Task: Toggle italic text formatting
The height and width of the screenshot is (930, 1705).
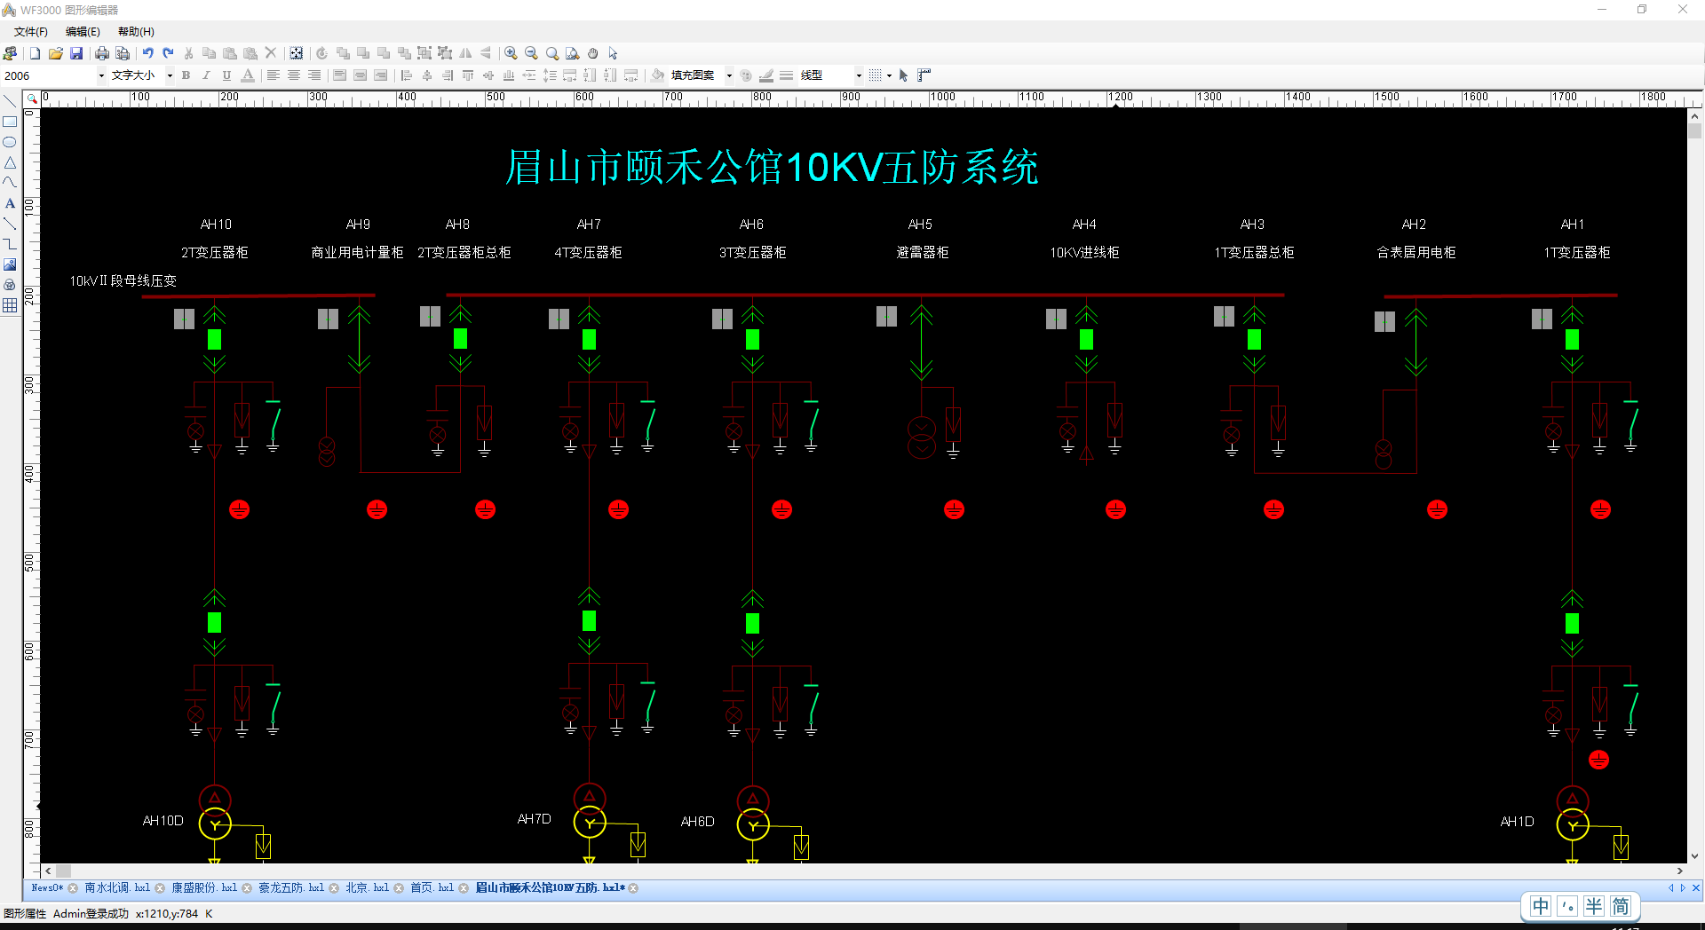Action: pos(206,75)
